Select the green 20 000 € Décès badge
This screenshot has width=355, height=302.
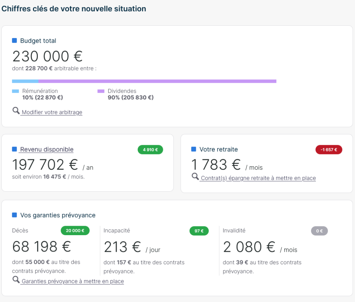75,231
